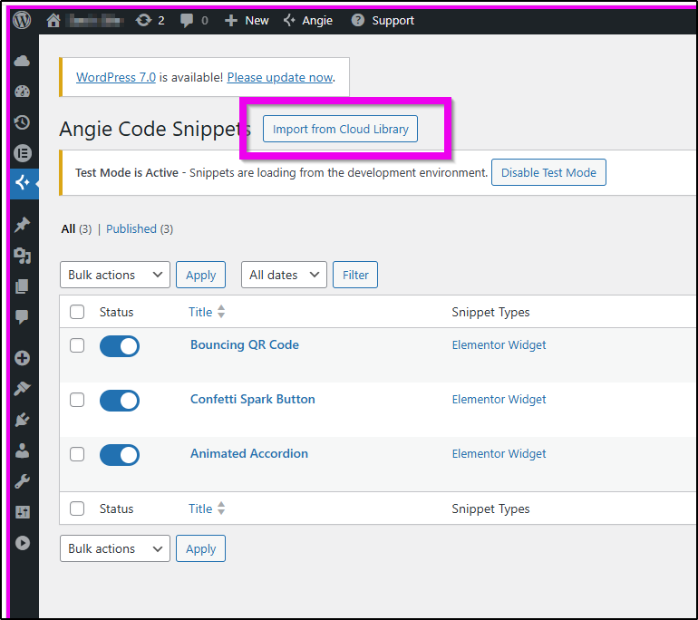Open the top Bulk actions dropdown
Viewport: 698px width, 620px height.
click(115, 275)
